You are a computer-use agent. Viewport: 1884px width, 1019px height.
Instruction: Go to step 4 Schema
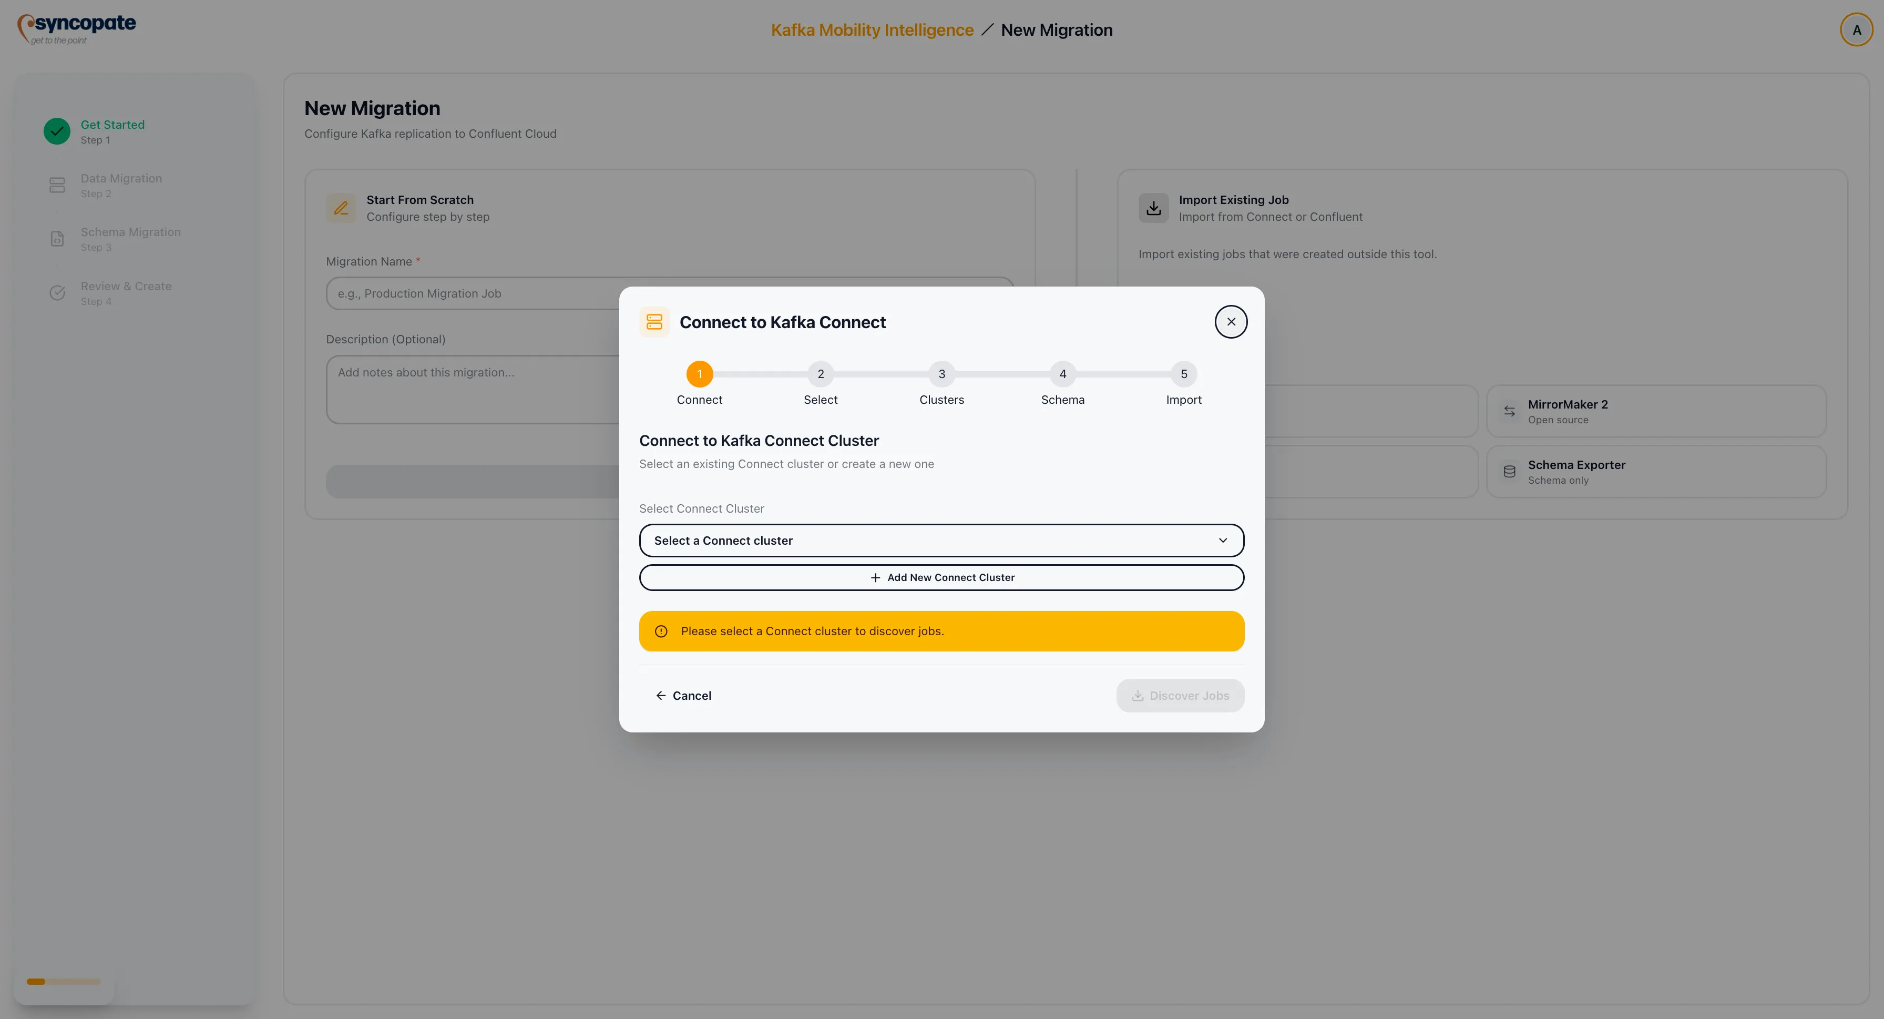[x=1063, y=374]
